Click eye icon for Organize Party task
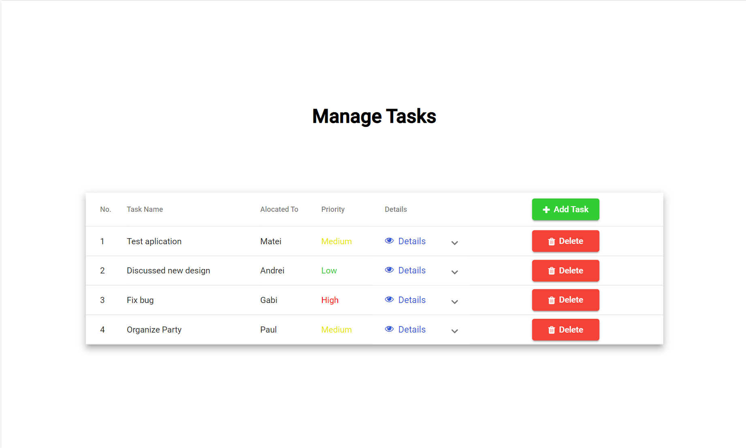 click(389, 329)
